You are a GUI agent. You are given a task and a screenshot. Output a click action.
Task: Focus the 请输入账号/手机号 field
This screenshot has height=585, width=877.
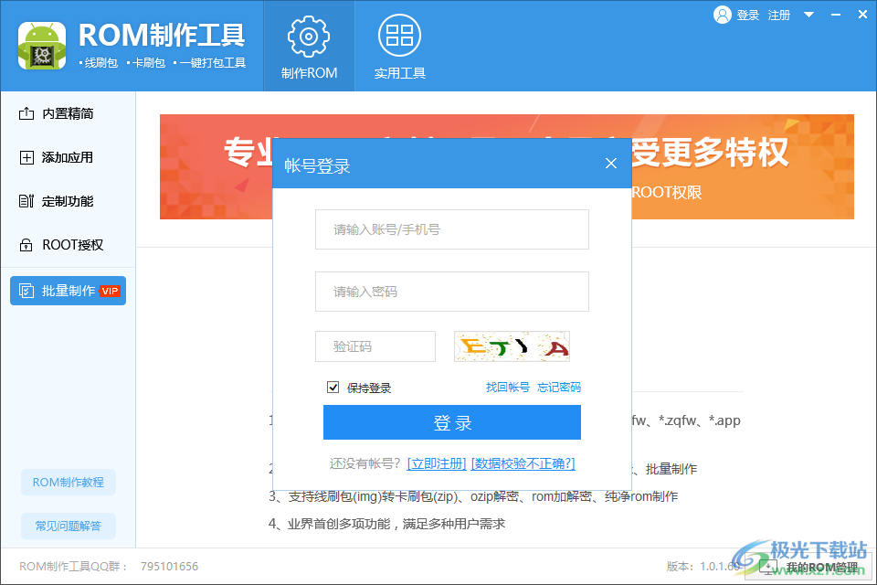(452, 229)
